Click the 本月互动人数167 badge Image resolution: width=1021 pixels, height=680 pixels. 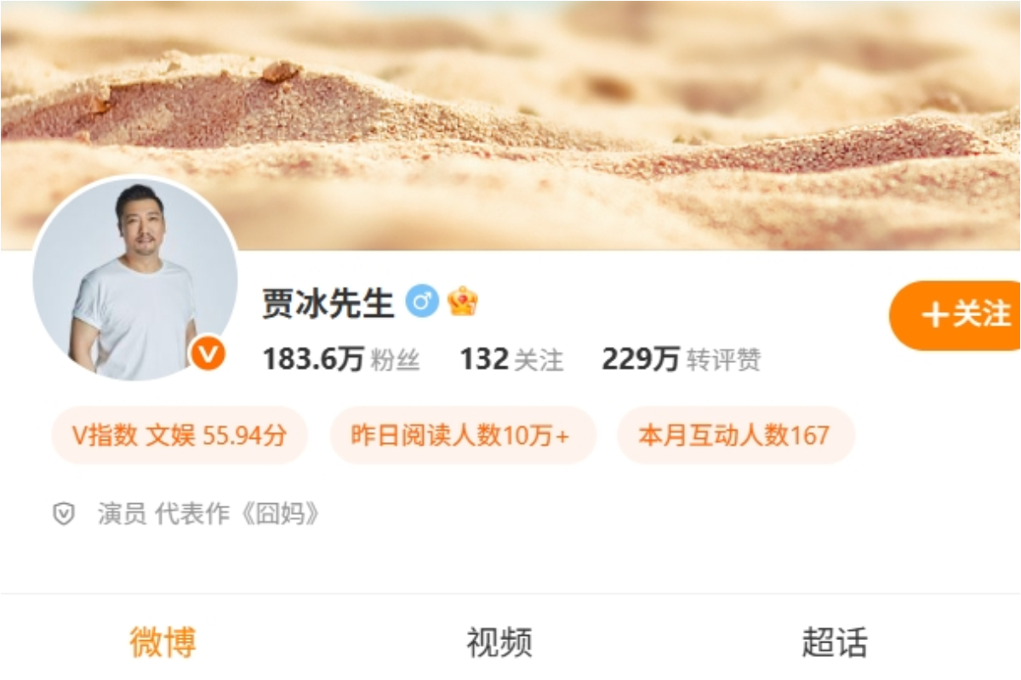[735, 435]
